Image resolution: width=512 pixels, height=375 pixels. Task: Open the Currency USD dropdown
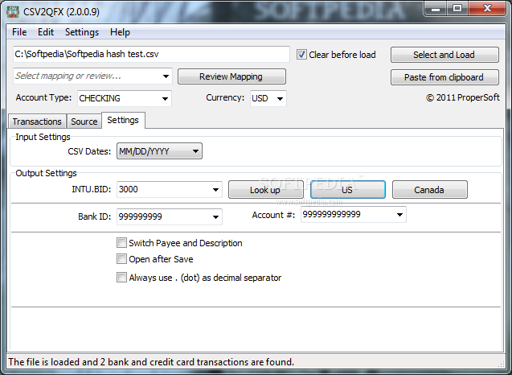click(280, 98)
